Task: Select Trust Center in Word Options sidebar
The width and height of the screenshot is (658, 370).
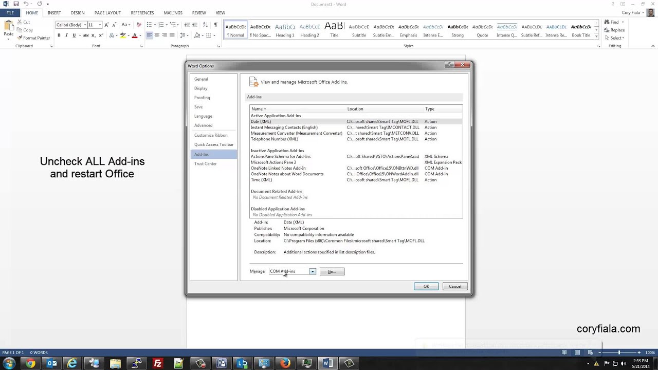Action: 206,163
